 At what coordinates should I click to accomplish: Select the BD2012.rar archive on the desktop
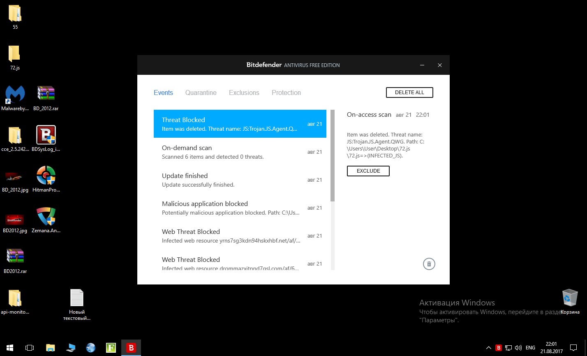click(15, 261)
